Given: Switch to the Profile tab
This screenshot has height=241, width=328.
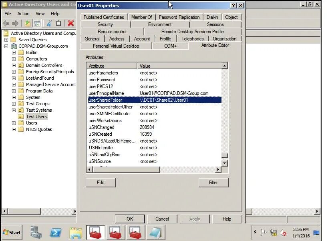Looking at the screenshot, I should pyautogui.click(x=165, y=39).
